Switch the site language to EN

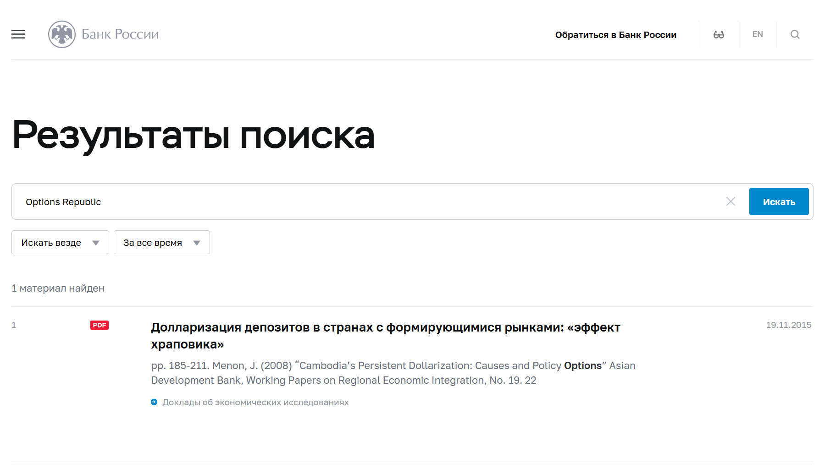pyautogui.click(x=758, y=34)
